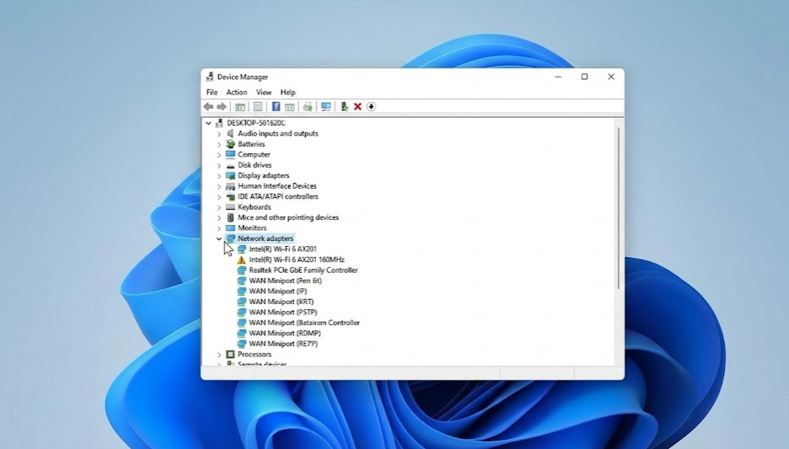Screen dimensions: 789x449
Task: Select "Intel(R) Wi-Fi 6 AX201" device
Action: point(282,249)
